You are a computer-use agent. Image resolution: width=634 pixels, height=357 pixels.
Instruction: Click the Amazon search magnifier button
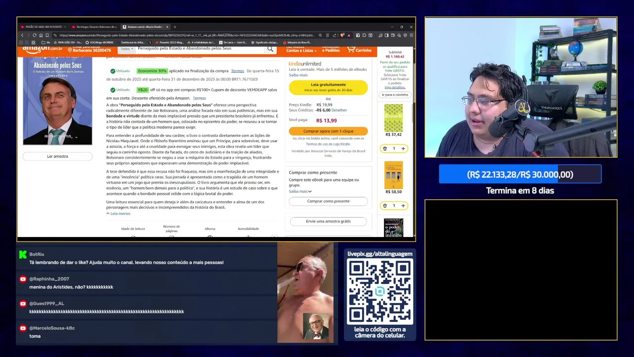(x=270, y=49)
